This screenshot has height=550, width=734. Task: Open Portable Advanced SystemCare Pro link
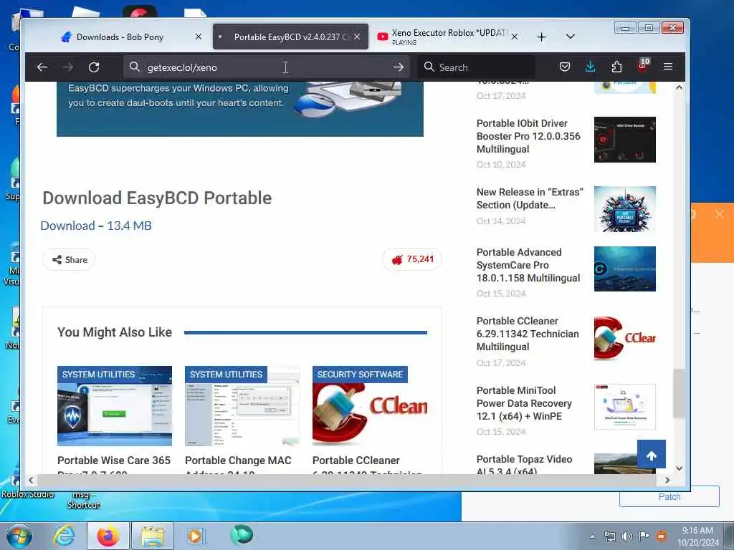[528, 265]
